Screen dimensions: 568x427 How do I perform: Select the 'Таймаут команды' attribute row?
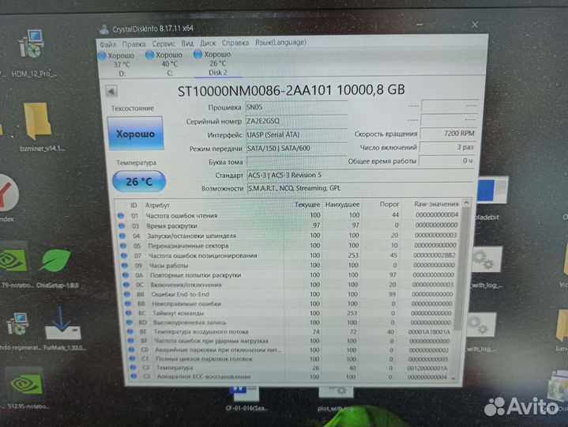pyautogui.click(x=291, y=313)
